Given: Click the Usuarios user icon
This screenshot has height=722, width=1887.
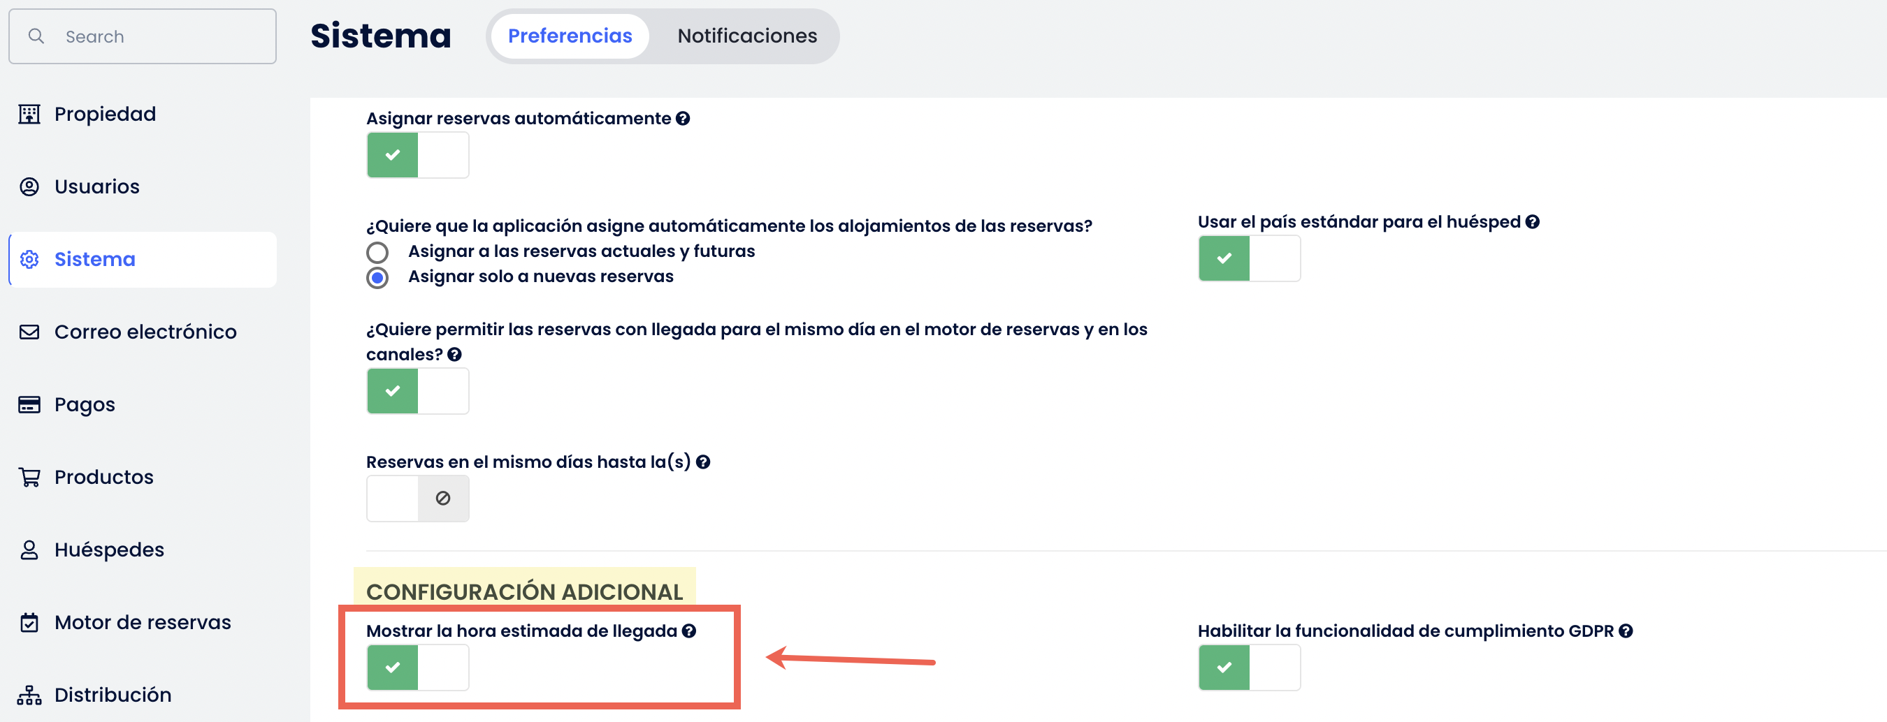Looking at the screenshot, I should pyautogui.click(x=29, y=186).
